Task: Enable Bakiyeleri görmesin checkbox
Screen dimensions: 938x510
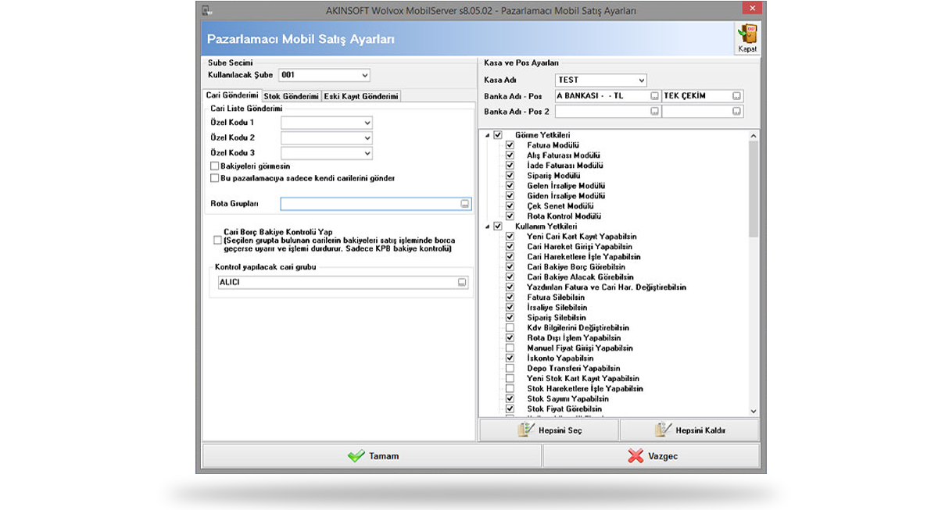Action: pos(215,166)
